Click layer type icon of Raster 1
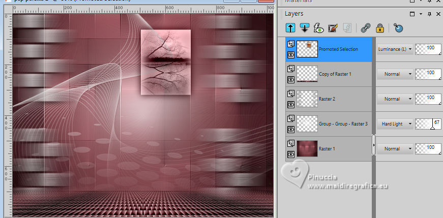 click(x=291, y=143)
